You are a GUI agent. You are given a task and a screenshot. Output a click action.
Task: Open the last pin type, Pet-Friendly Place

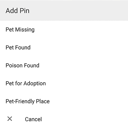coord(64,101)
